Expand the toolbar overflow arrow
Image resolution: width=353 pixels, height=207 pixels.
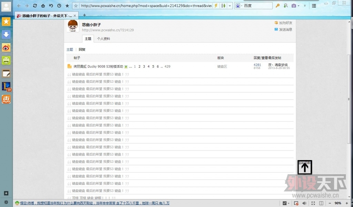pyautogui.click(x=305, y=6)
